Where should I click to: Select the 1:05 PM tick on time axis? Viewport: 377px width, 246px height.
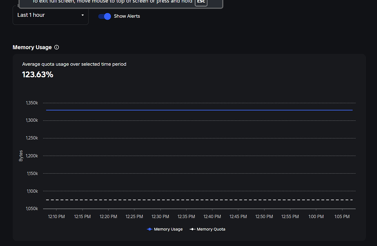tap(342, 216)
